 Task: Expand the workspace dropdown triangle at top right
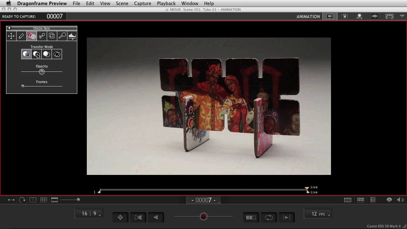point(402,16)
